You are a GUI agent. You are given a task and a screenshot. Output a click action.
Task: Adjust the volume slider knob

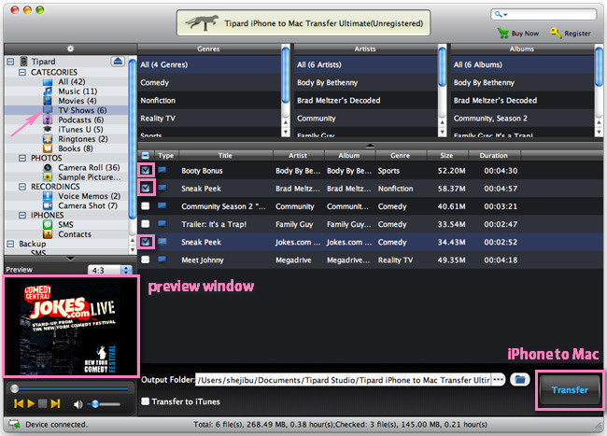pos(95,404)
